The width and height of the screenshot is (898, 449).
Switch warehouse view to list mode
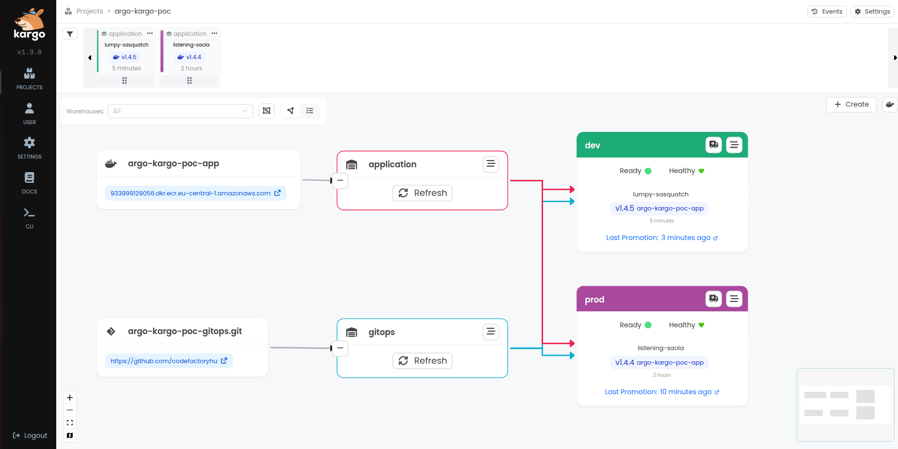(310, 111)
